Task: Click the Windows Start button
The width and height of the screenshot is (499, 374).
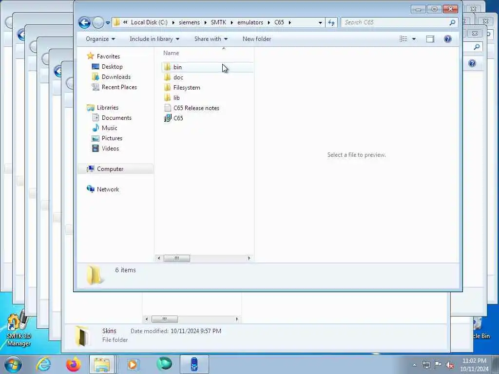Action: 13,364
